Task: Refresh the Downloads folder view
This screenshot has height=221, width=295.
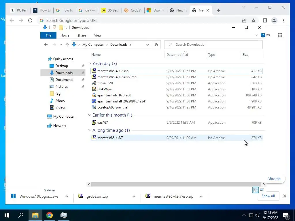Action: pos(156,45)
